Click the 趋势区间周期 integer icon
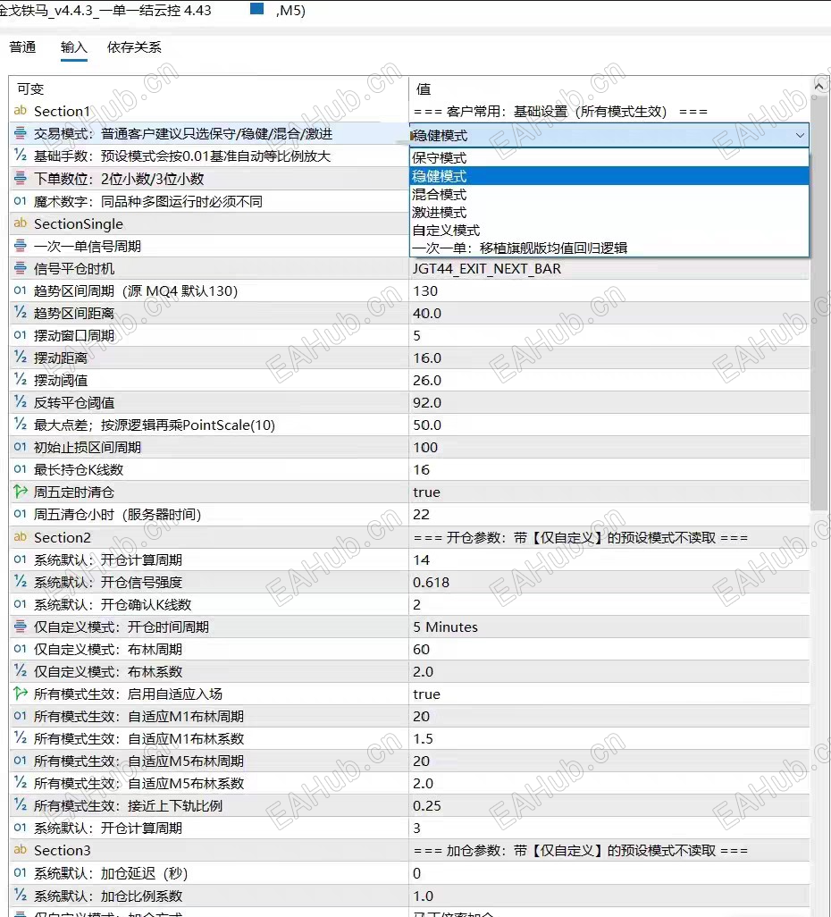Image resolution: width=831 pixels, height=917 pixels. coord(21,290)
